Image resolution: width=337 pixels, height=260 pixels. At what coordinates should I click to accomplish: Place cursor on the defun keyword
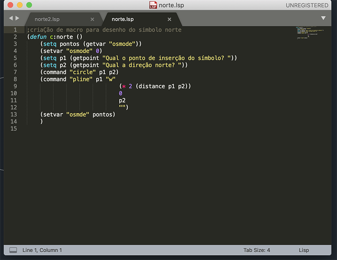click(38, 37)
